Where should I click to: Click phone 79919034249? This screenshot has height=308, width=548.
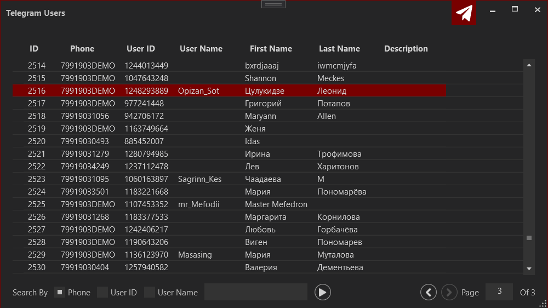click(84, 167)
